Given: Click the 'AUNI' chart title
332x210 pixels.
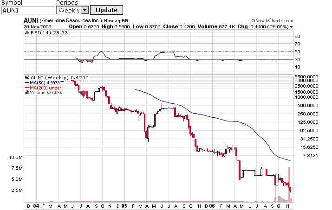Looking at the screenshot, I should 31,20.
